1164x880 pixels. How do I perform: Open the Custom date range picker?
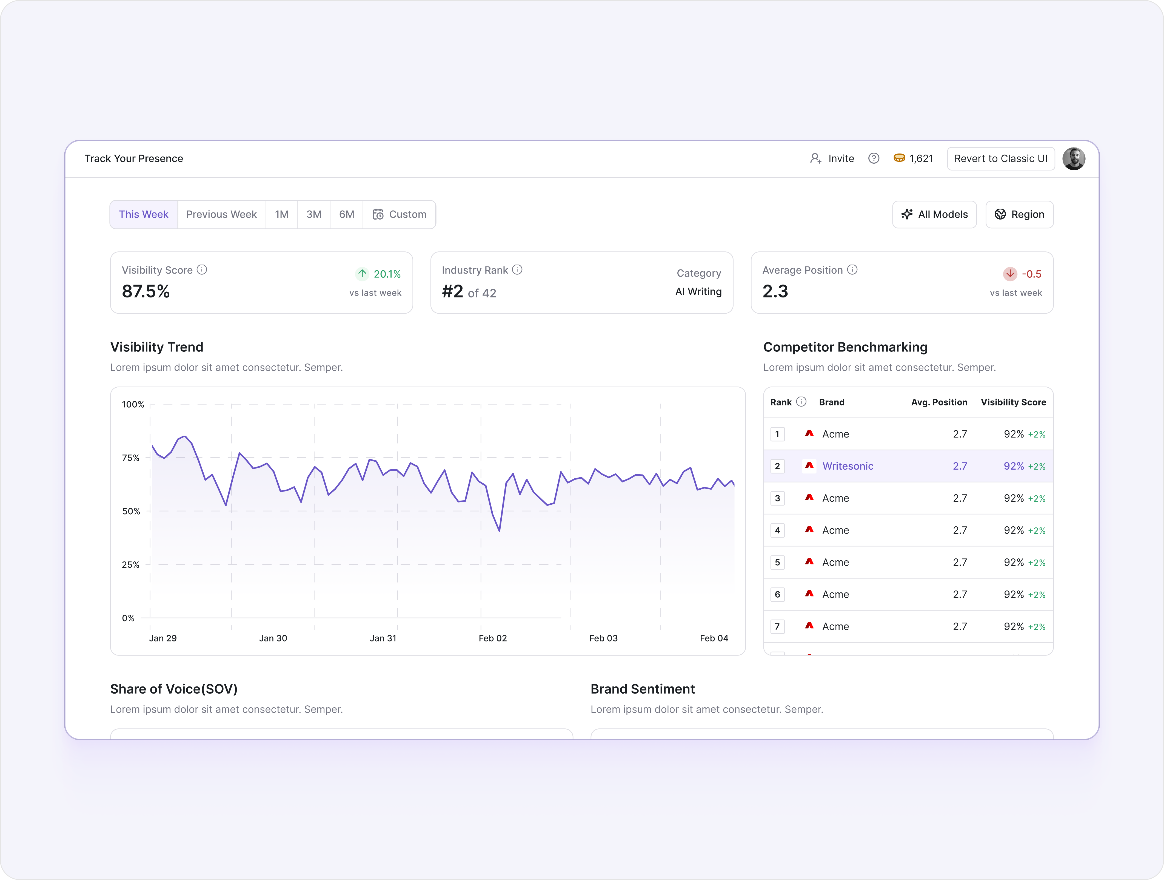point(400,214)
